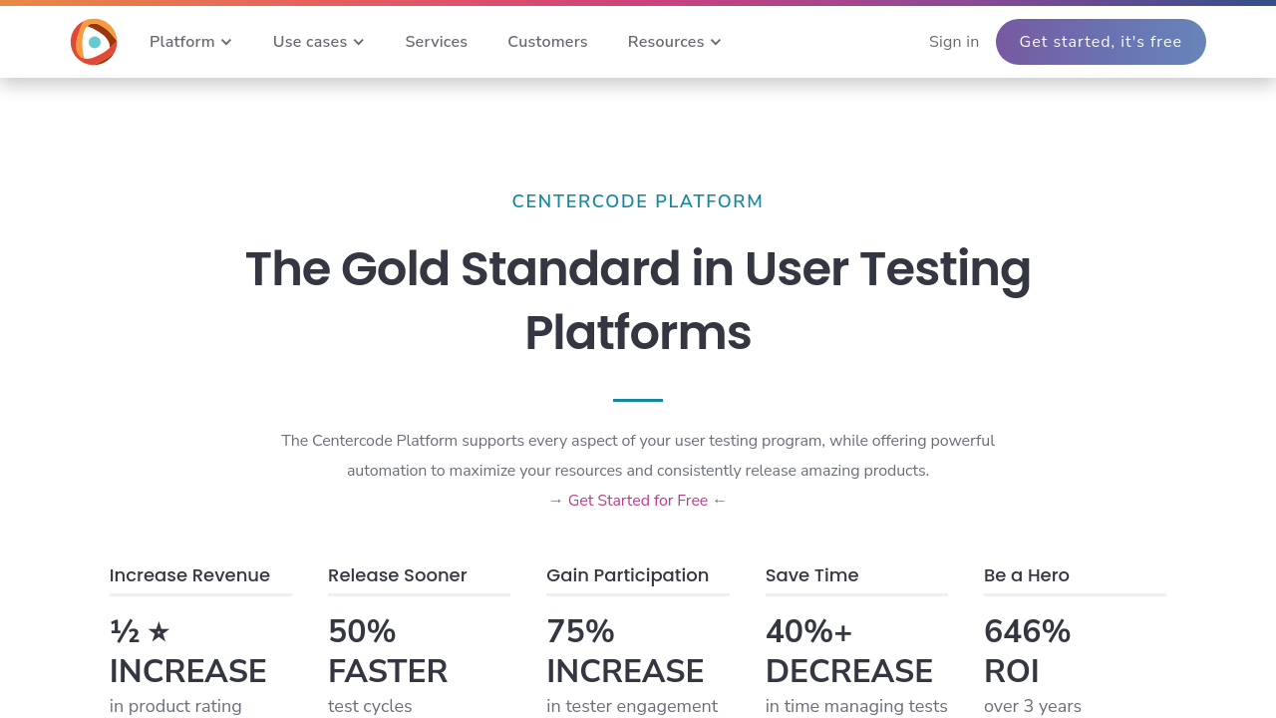Image resolution: width=1276 pixels, height=718 pixels.
Task: Click the 50% FASTER statistic
Action: 387,651
